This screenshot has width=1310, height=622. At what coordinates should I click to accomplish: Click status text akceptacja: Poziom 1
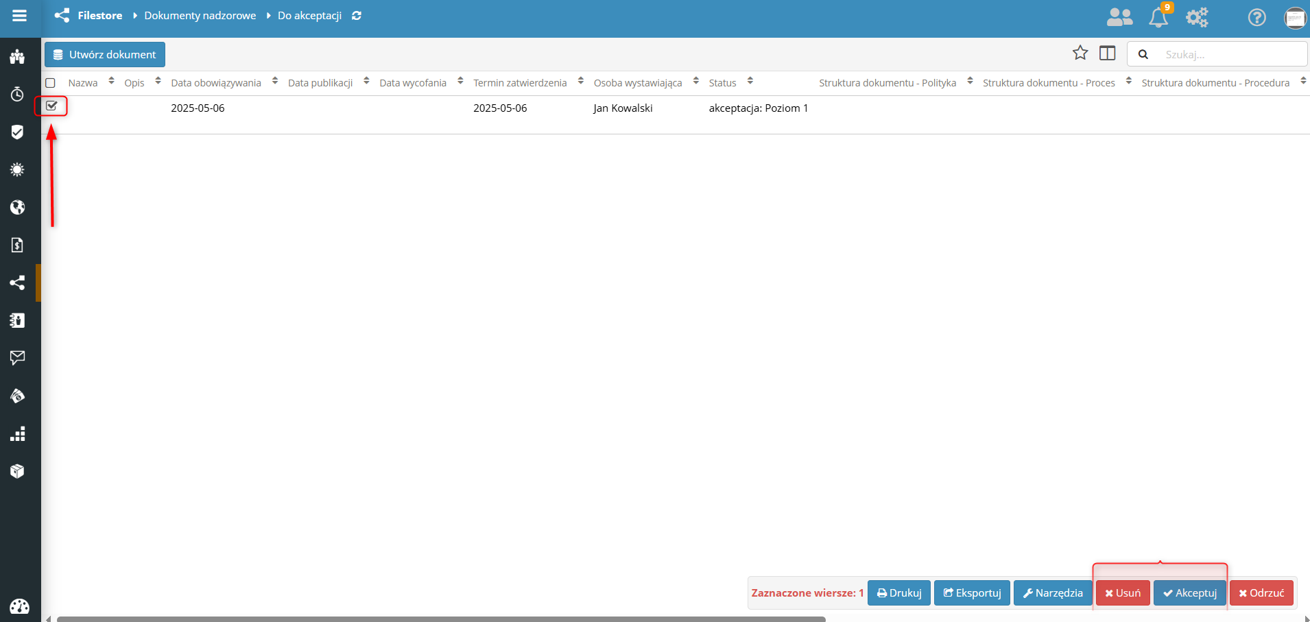(x=759, y=108)
